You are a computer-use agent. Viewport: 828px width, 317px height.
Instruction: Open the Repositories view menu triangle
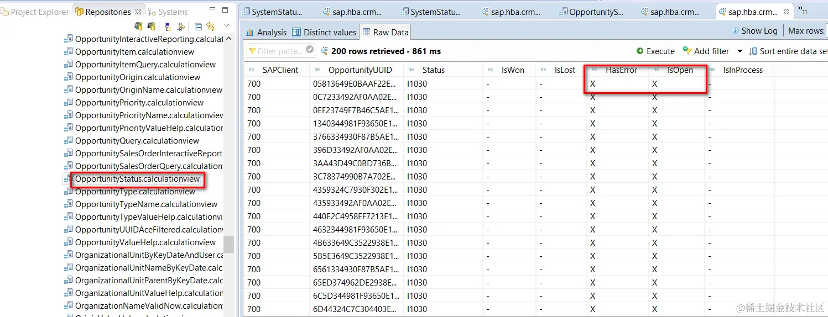coord(226,25)
